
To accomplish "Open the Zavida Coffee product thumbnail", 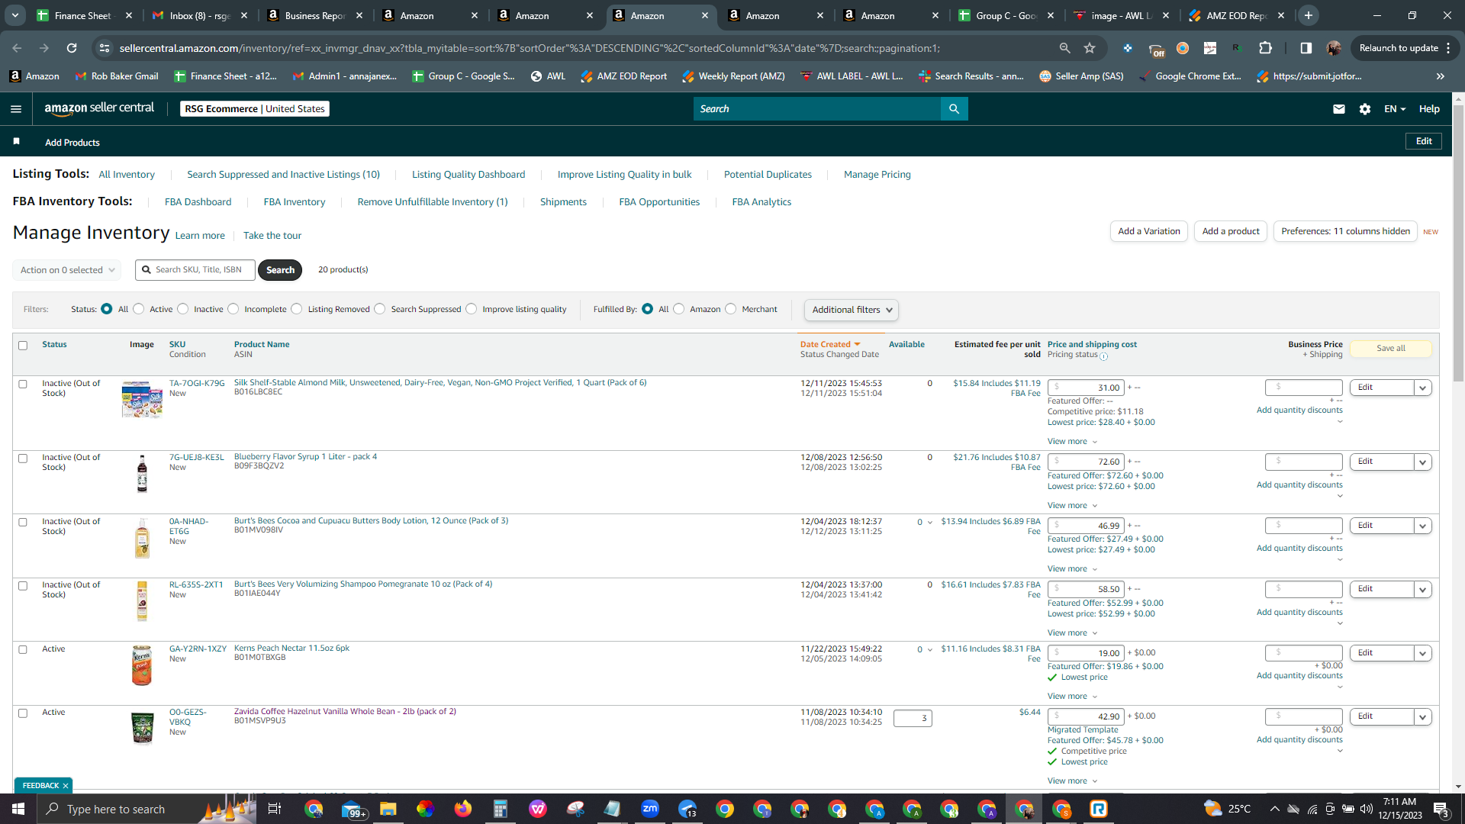I will click(142, 728).
